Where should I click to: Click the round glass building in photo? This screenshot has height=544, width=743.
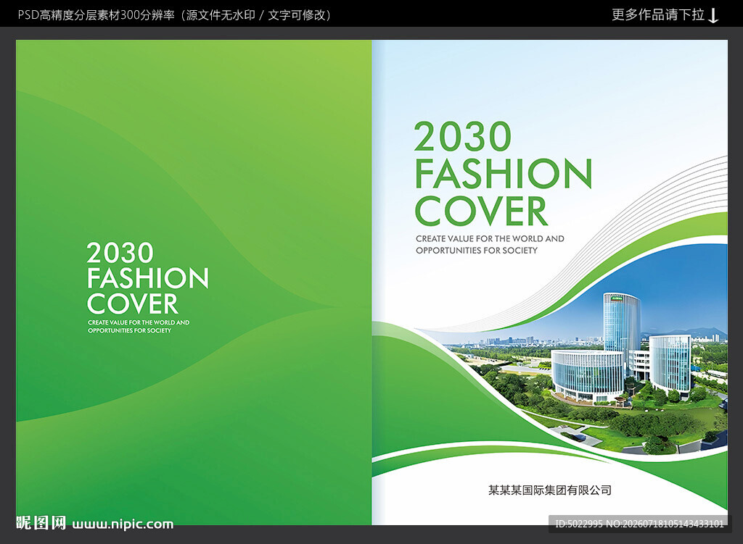pyautogui.click(x=588, y=374)
